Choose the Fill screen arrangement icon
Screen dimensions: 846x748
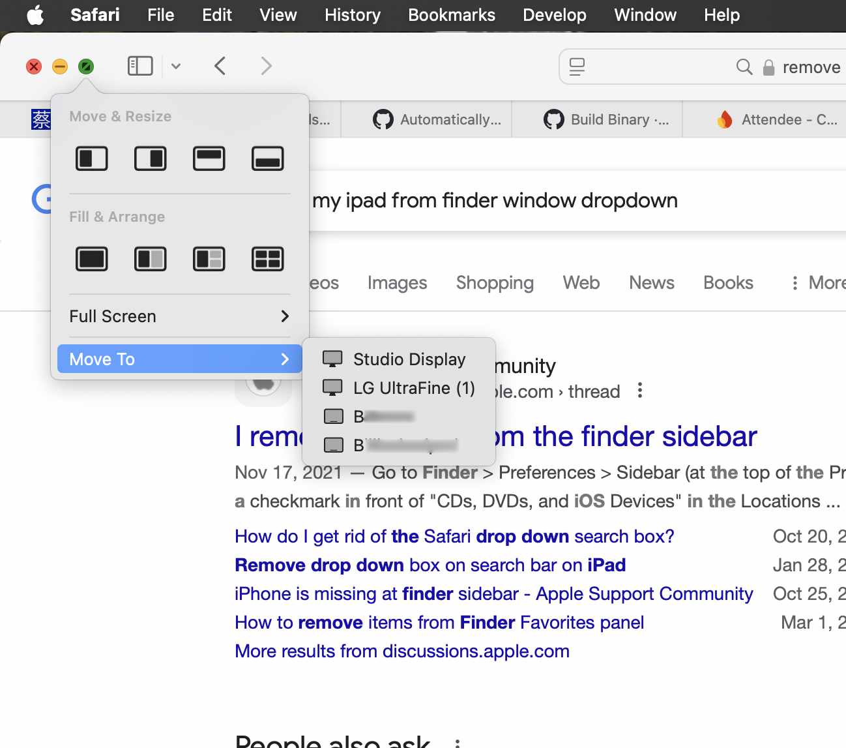(92, 259)
